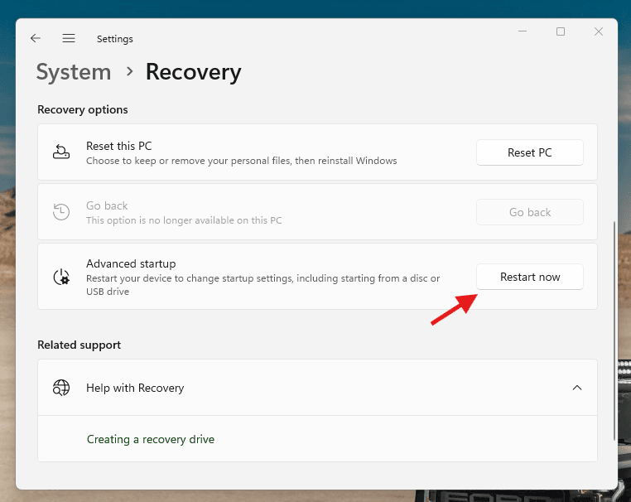This screenshot has height=502, width=631.
Task: Navigate to System in the breadcrumb
Action: coord(74,72)
